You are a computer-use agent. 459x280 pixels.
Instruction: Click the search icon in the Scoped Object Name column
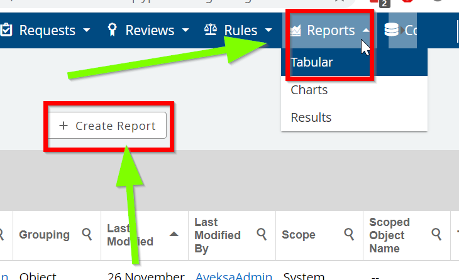point(436,235)
